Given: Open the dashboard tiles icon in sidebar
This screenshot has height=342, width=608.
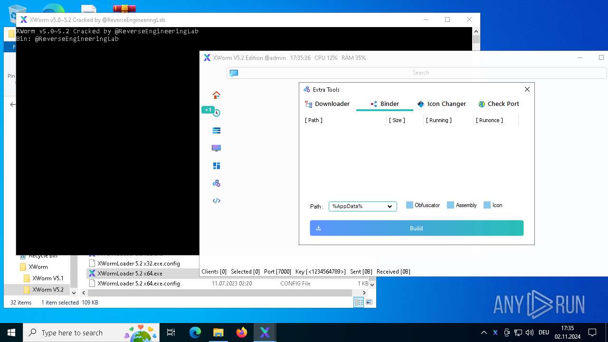Looking at the screenshot, I should pos(216,166).
